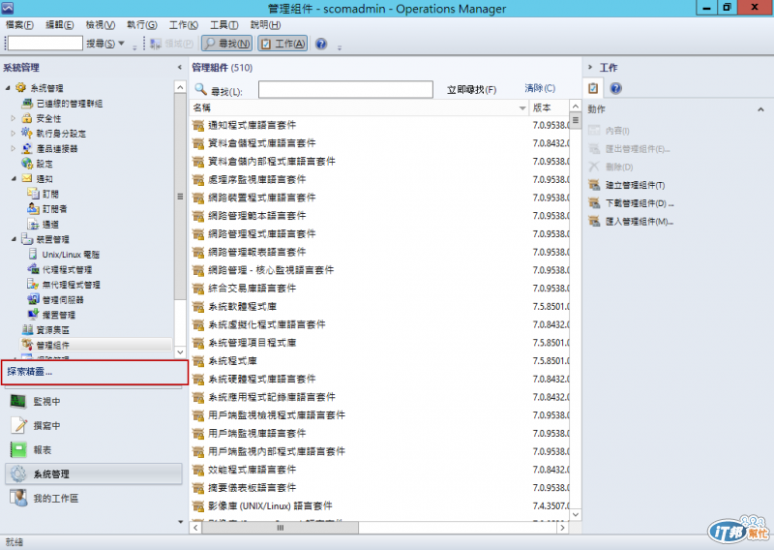Image resolution: width=774 pixels, height=550 pixels.
Task: Select 已連線的管理群組 icon in tree
Action: click(x=27, y=104)
